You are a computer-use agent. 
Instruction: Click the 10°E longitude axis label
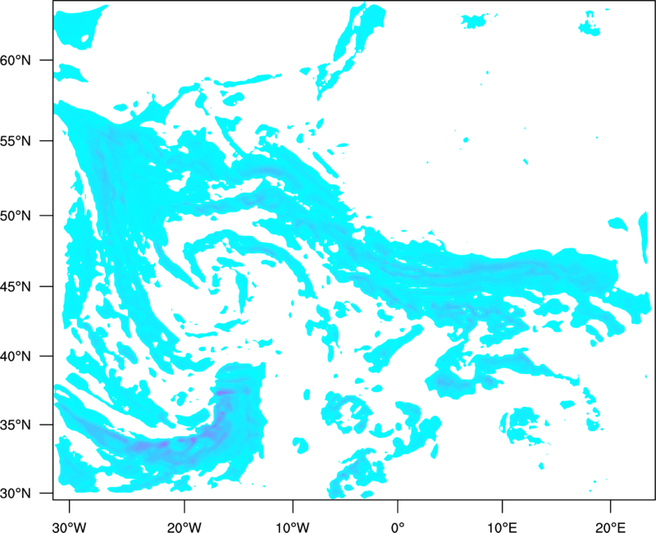pyautogui.click(x=502, y=527)
